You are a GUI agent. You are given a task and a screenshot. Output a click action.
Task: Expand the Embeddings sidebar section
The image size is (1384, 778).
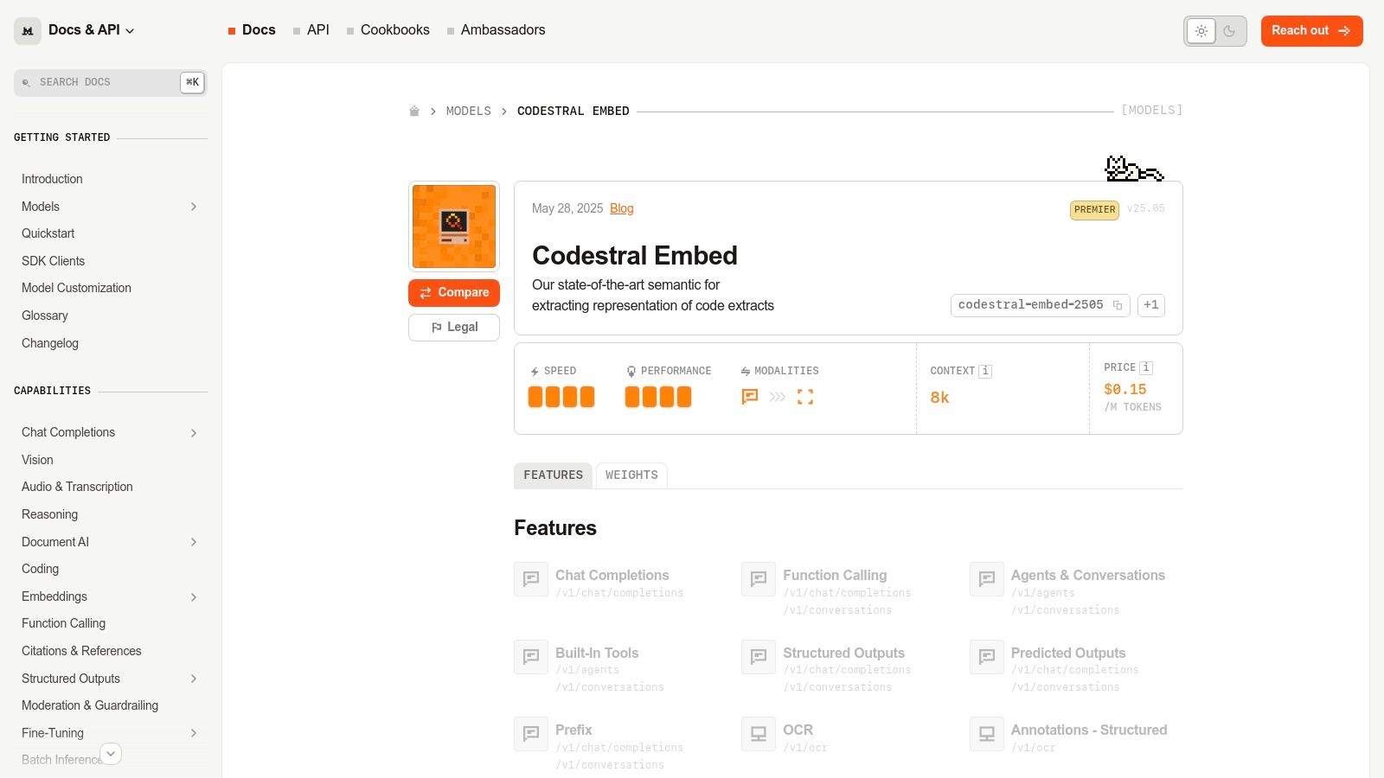(194, 597)
